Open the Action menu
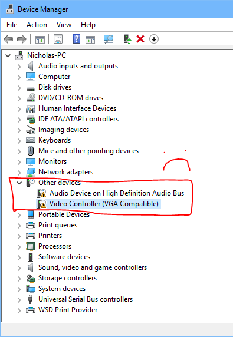The height and width of the screenshot is (337, 233). pyautogui.click(x=37, y=25)
